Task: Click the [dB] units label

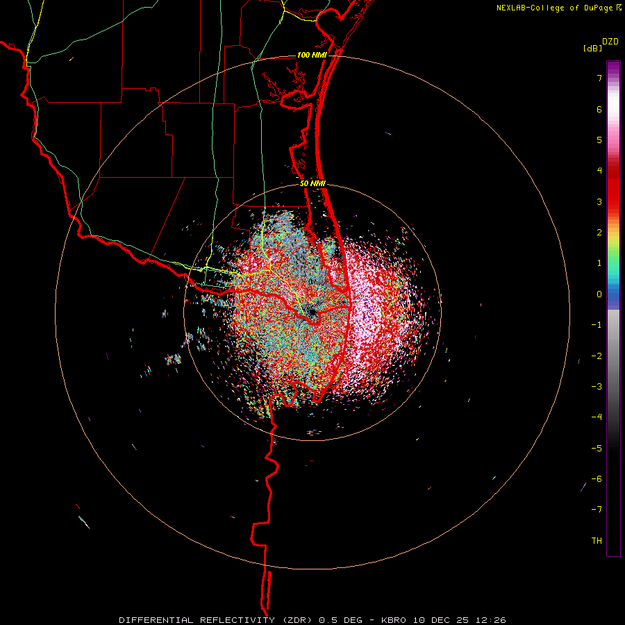Action: [593, 49]
